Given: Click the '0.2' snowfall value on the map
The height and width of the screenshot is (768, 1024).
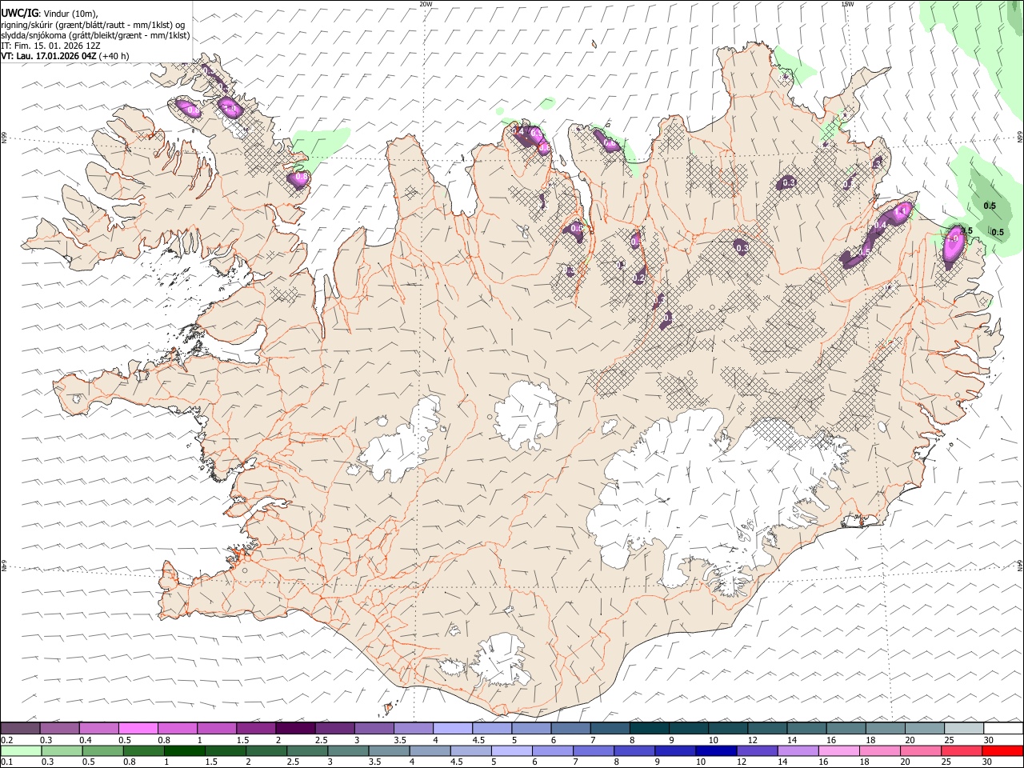Looking at the screenshot, I should (638, 278).
